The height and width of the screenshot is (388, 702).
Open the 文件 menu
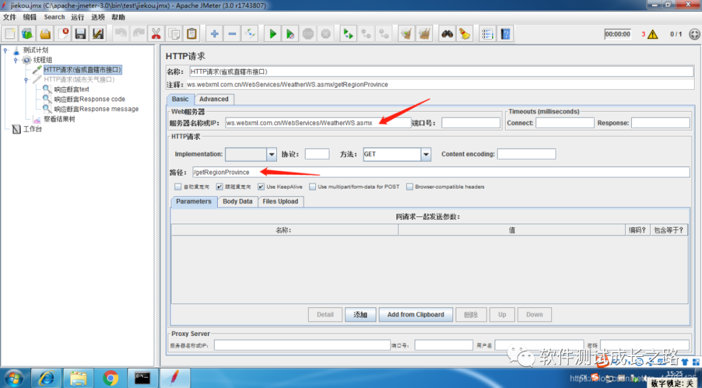(9, 17)
